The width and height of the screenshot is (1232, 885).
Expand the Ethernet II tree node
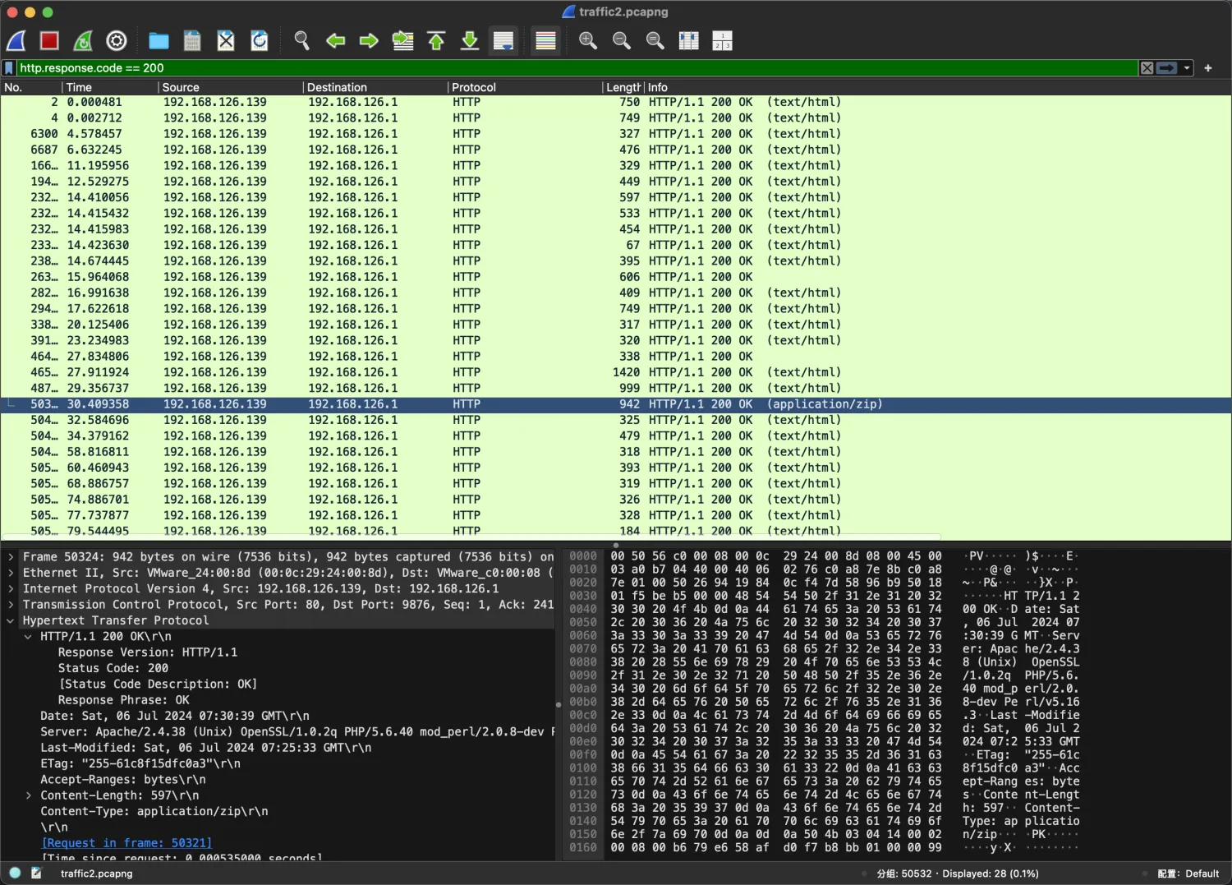pyautogui.click(x=11, y=573)
